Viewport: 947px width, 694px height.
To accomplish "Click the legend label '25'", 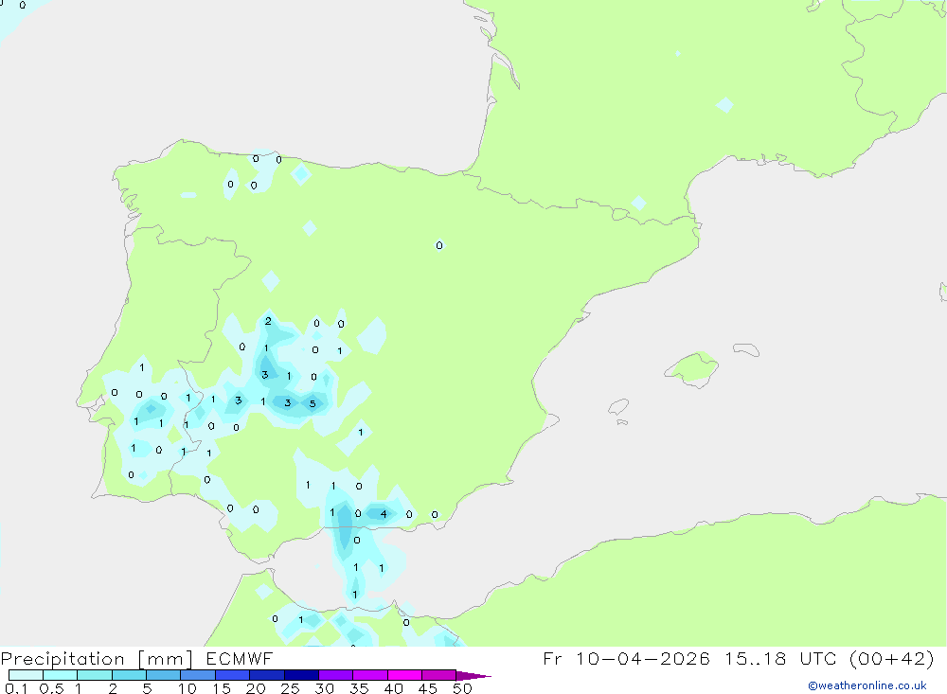I will [x=290, y=688].
